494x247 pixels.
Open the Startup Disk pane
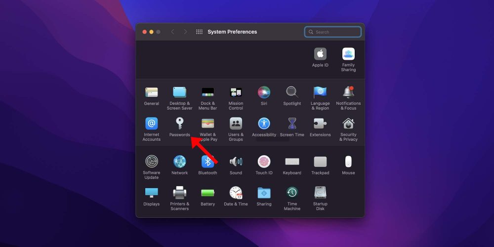(320, 193)
